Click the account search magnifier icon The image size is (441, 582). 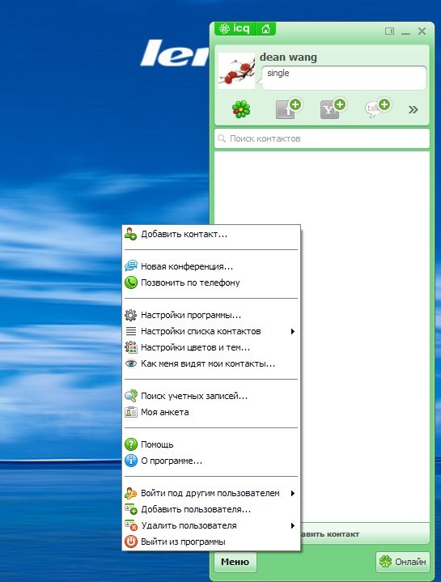130,396
